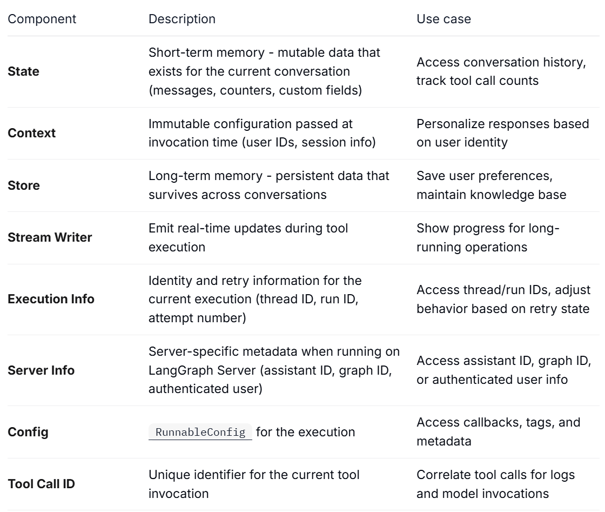Select the Tool Call ID row label

click(x=41, y=484)
